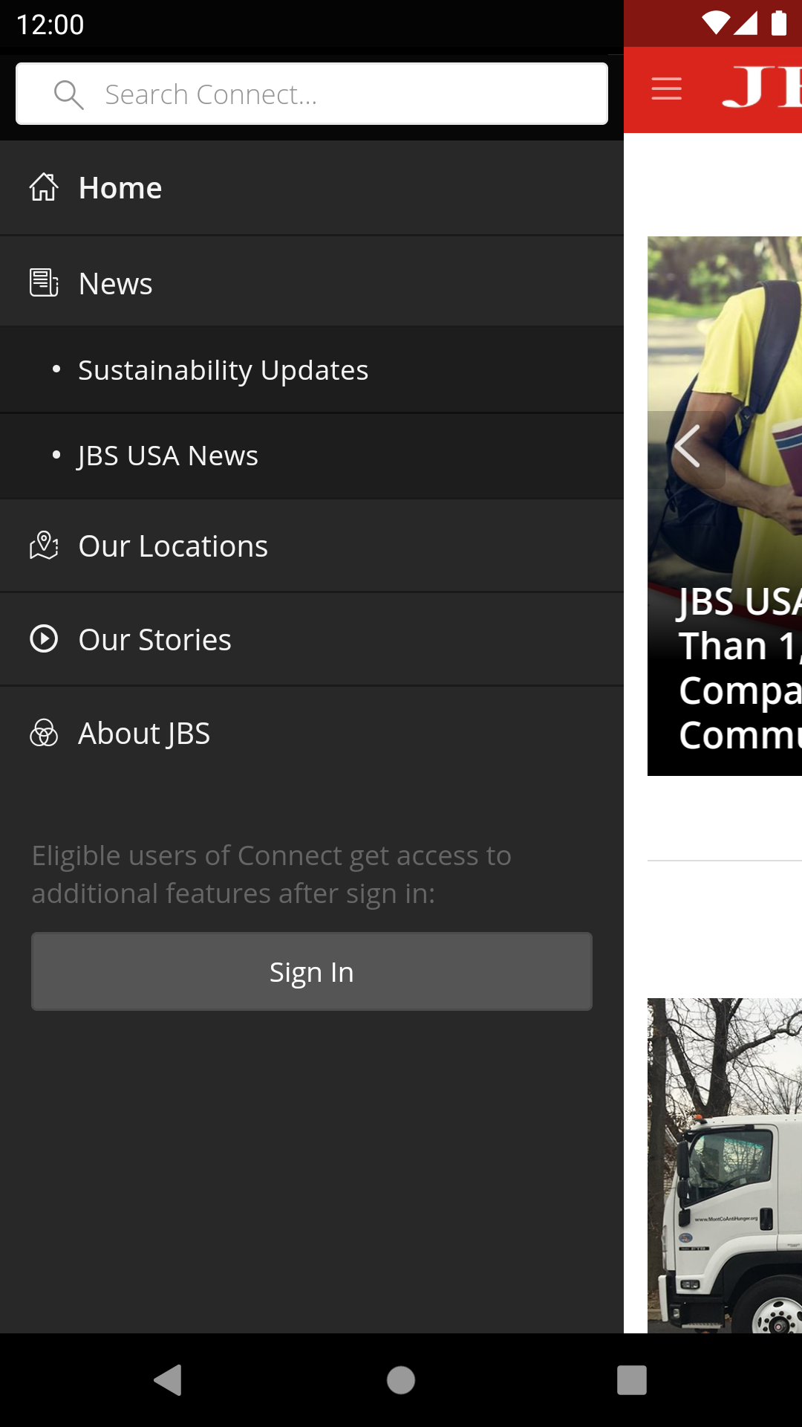The height and width of the screenshot is (1427, 802).
Task: Focus the Search Connect input field
Action: 312,94
